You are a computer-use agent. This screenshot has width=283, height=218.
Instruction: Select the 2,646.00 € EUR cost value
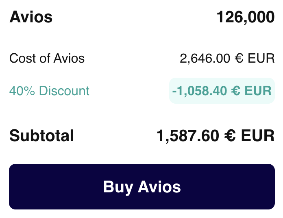(227, 59)
